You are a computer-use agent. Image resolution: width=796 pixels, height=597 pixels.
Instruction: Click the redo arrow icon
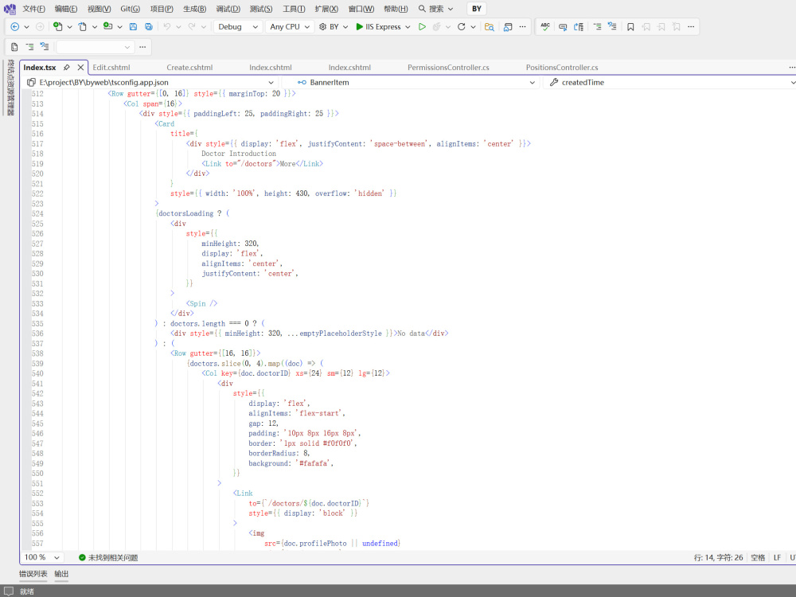pyautogui.click(x=191, y=27)
